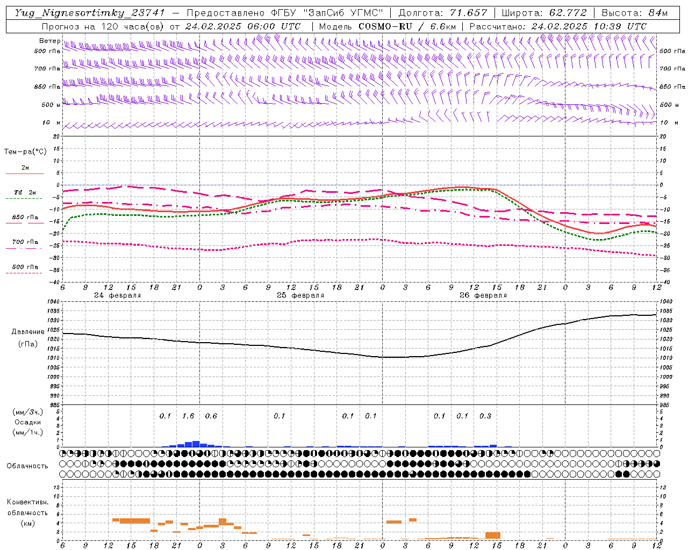Image resolution: width=688 pixels, height=550 pixels.
Task: Select the Модель COSMO-RU / 6.6км text
Action: (388, 26)
